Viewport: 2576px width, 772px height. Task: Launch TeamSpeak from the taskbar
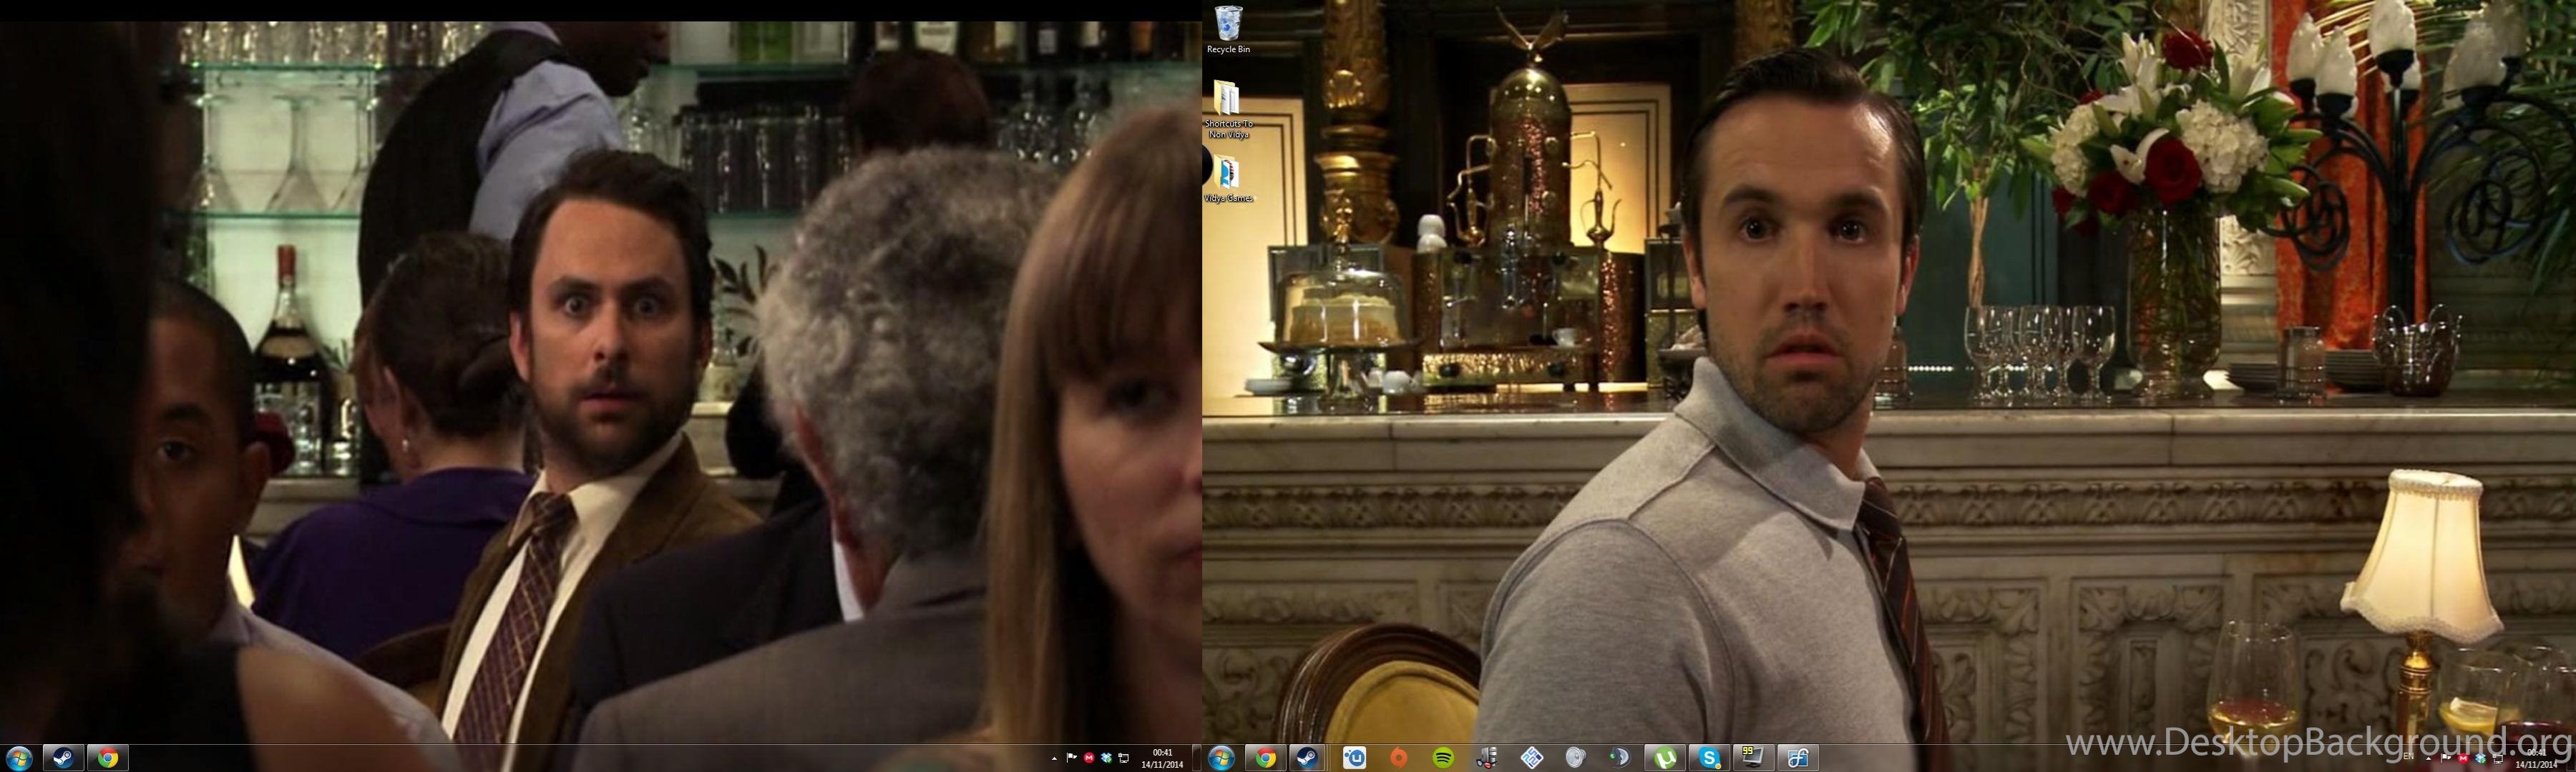[x=1620, y=758]
